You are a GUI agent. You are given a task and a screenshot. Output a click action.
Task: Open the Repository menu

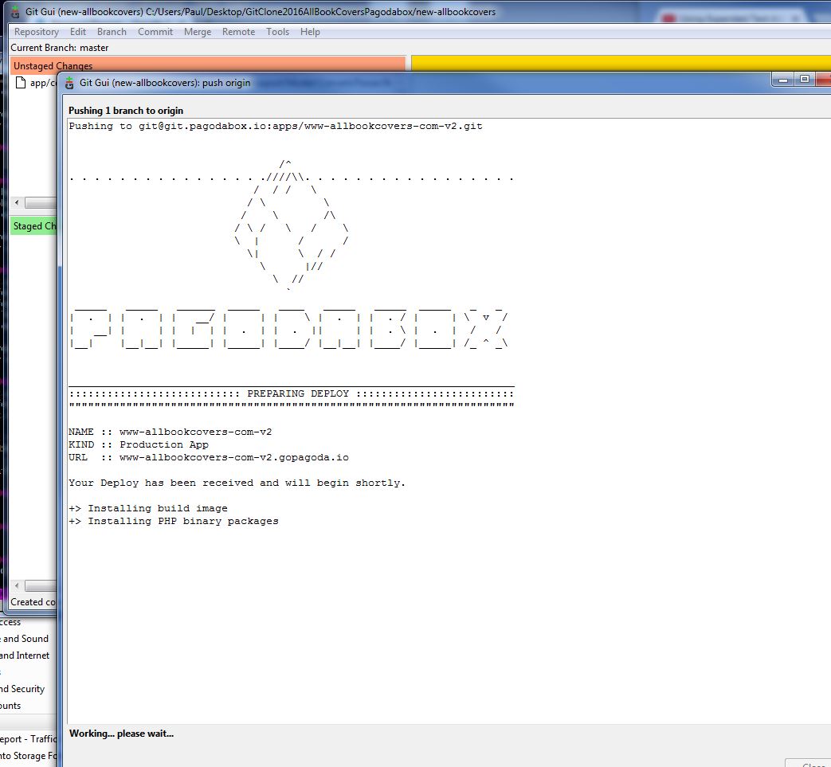pyautogui.click(x=36, y=32)
